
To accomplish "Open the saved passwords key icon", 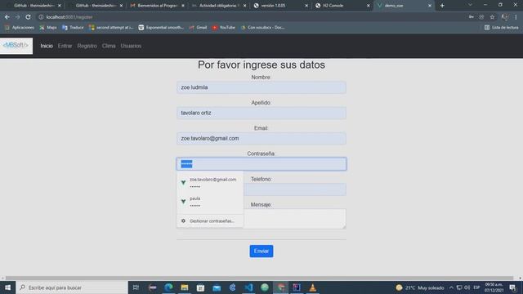I will click(x=471, y=17).
